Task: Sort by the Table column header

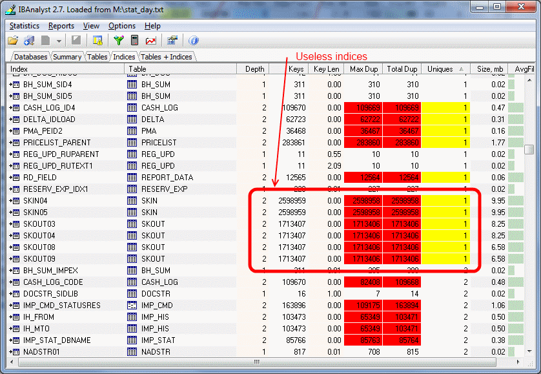Action: pyautogui.click(x=181, y=69)
